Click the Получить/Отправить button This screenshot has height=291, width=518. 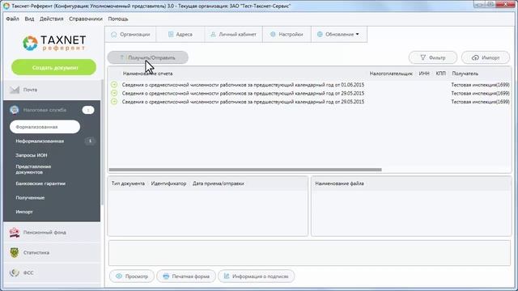[x=147, y=57]
